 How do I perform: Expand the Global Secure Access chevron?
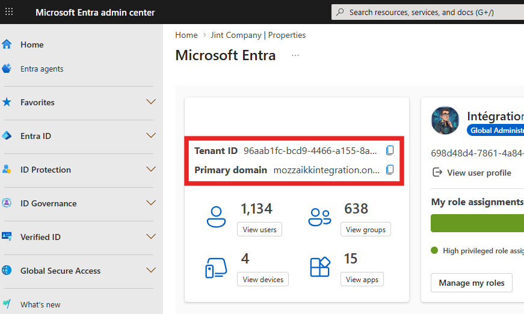point(151,270)
